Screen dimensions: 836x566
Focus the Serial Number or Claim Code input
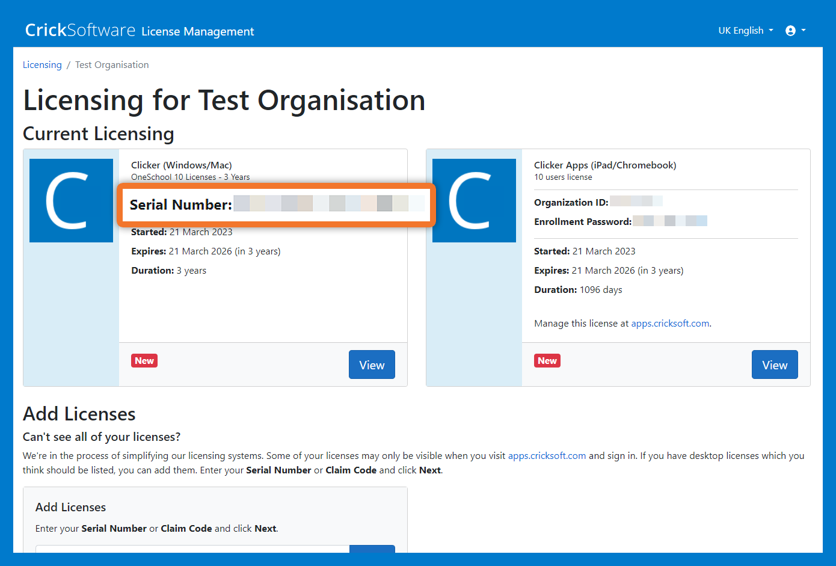(x=192, y=549)
